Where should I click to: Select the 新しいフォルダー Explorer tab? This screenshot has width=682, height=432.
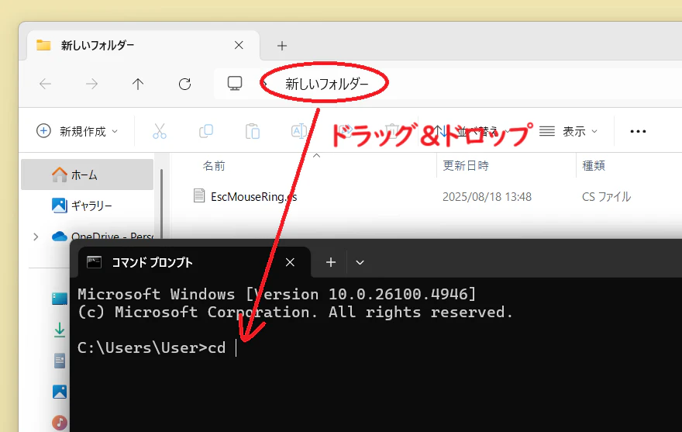[x=143, y=45]
